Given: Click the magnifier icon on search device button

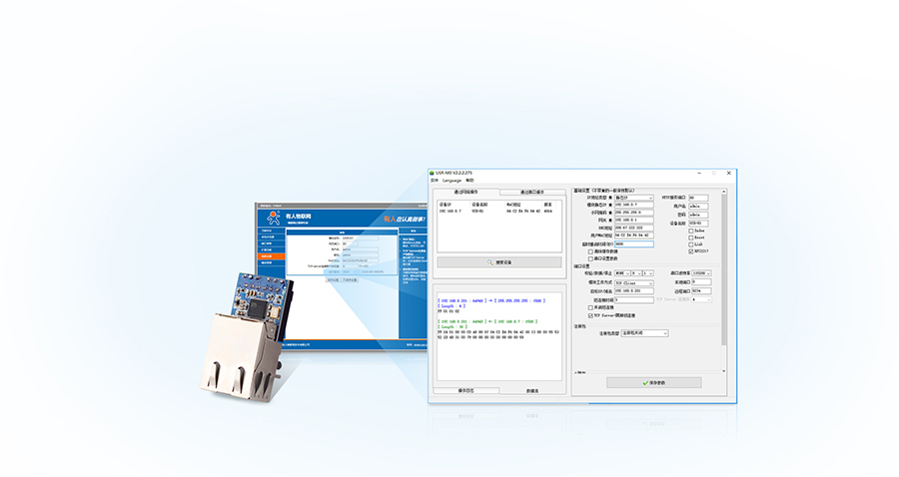Looking at the screenshot, I should [489, 262].
